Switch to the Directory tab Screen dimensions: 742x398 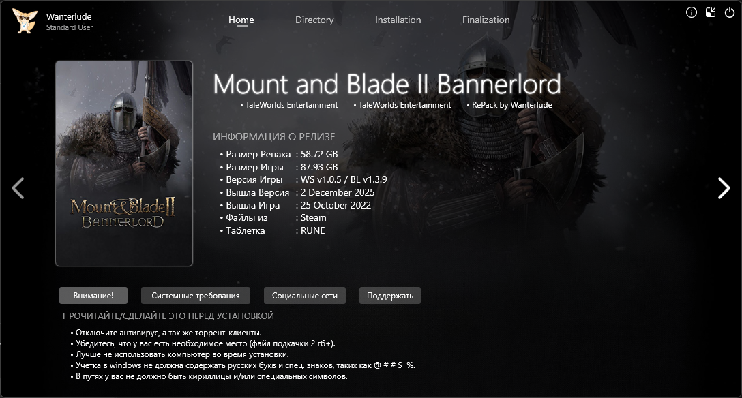[314, 20]
